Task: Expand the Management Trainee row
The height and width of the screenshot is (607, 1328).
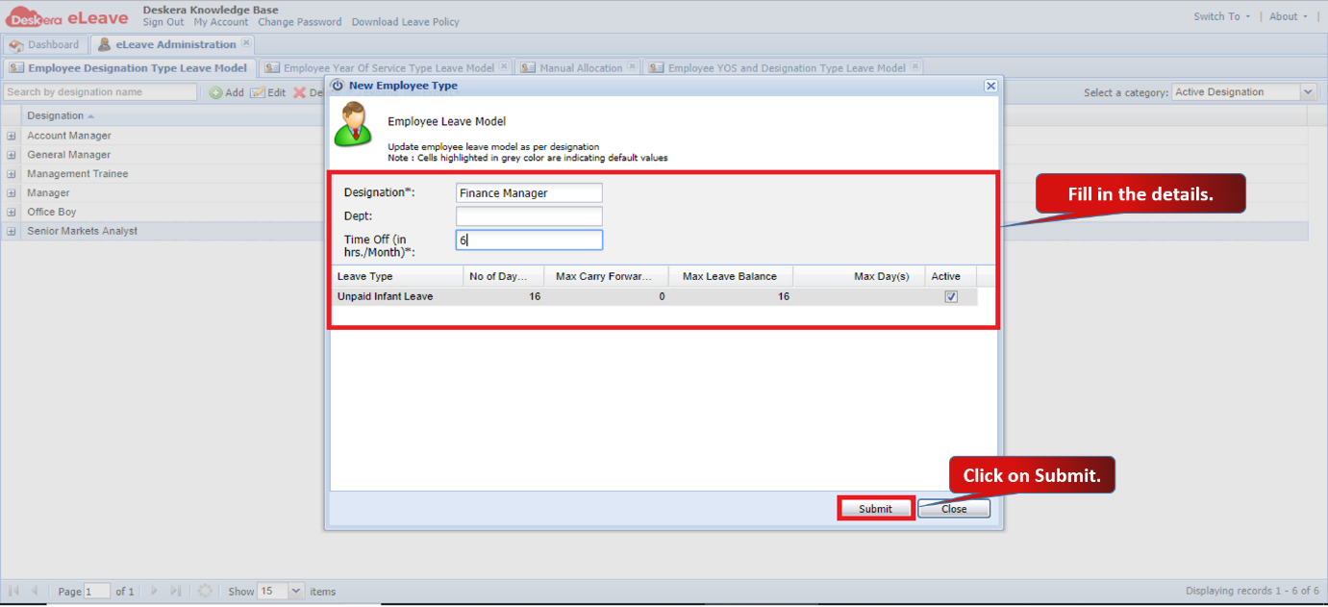Action: [x=12, y=174]
